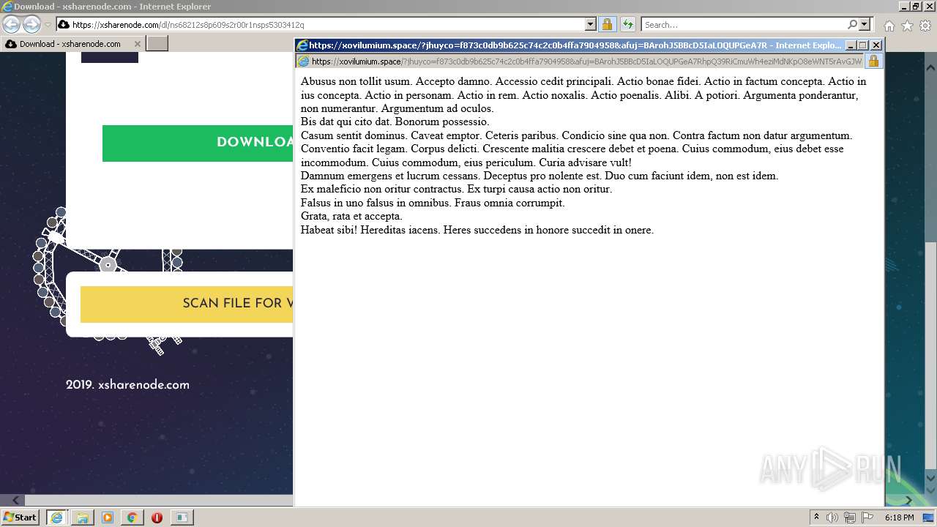This screenshot has height=527, width=937.
Task: Open the search provider dropdown arrow
Action: [x=865, y=25]
